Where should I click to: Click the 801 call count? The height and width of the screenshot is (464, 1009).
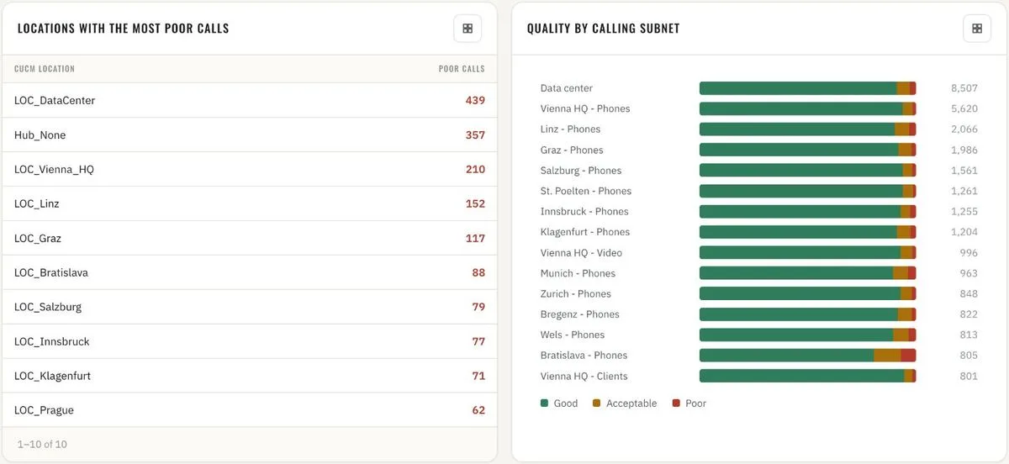click(969, 377)
